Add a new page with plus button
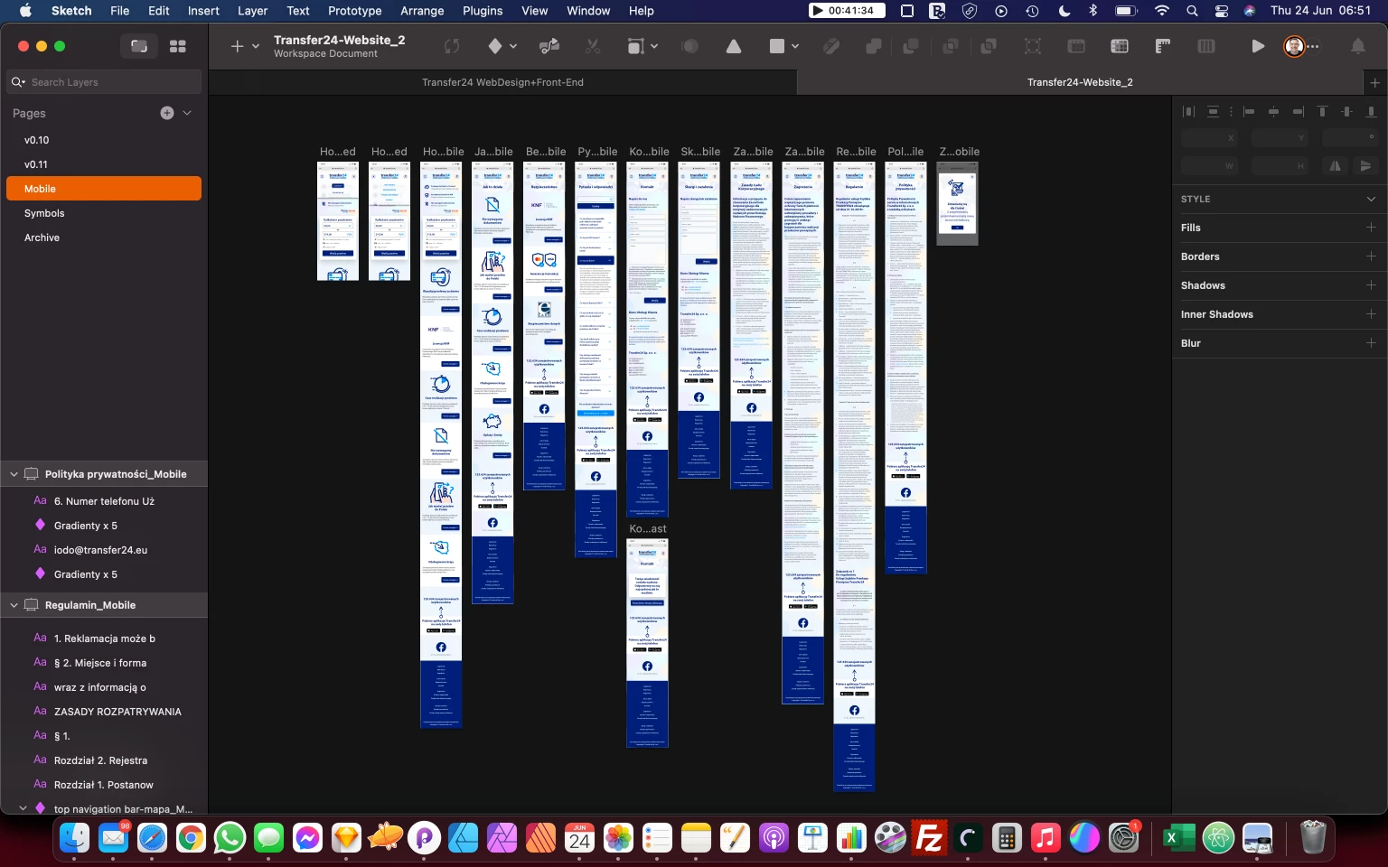Viewport: 1388px width, 867px height. (x=167, y=113)
